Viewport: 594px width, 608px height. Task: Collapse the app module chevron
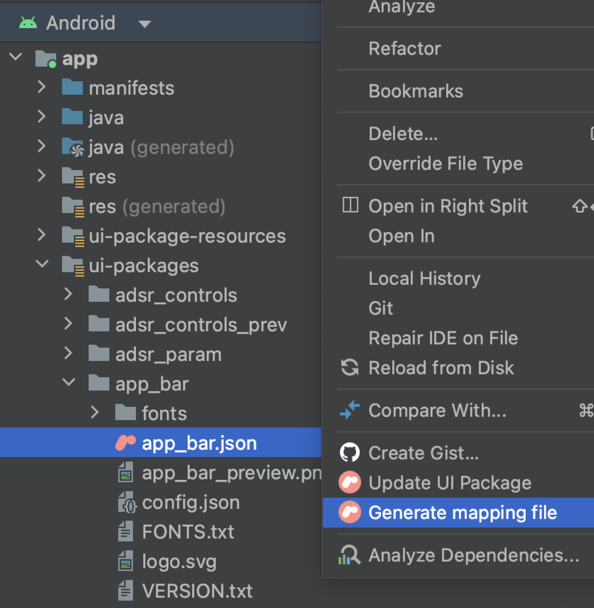point(16,57)
